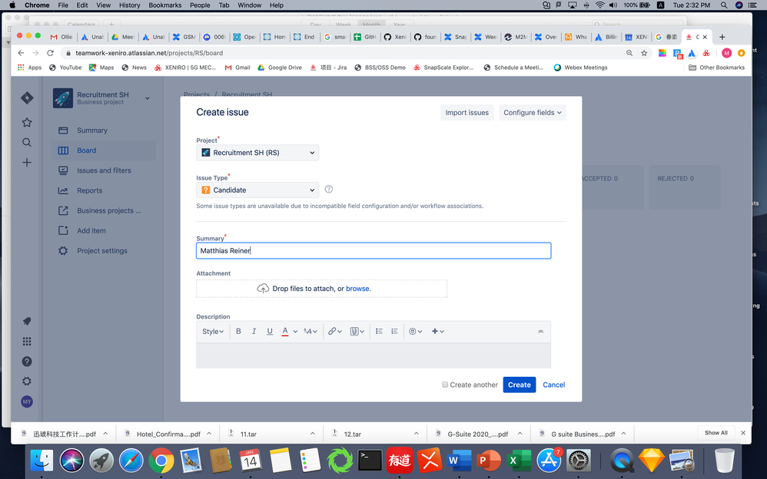Viewport: 767px width, 479px height.
Task: Open the Google Drive bookmark
Action: pos(279,68)
